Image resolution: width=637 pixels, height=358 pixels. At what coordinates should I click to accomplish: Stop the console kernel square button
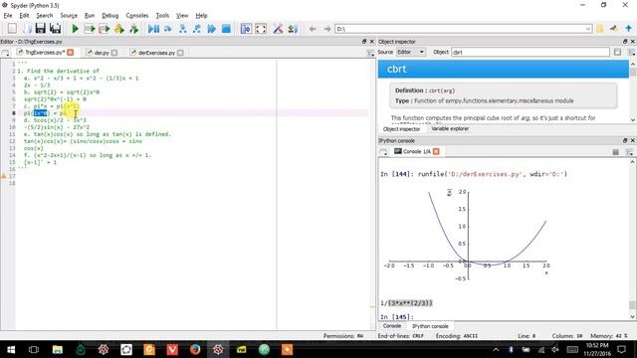615,152
